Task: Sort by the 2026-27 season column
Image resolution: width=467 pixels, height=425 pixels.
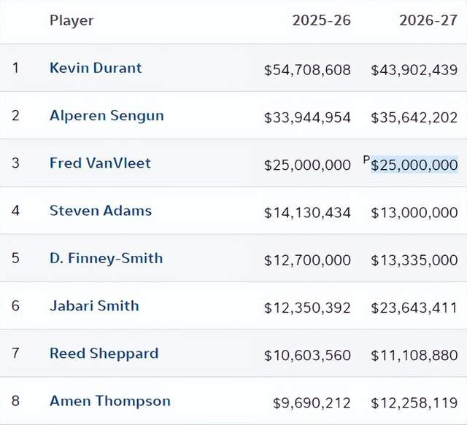Action: [428, 20]
